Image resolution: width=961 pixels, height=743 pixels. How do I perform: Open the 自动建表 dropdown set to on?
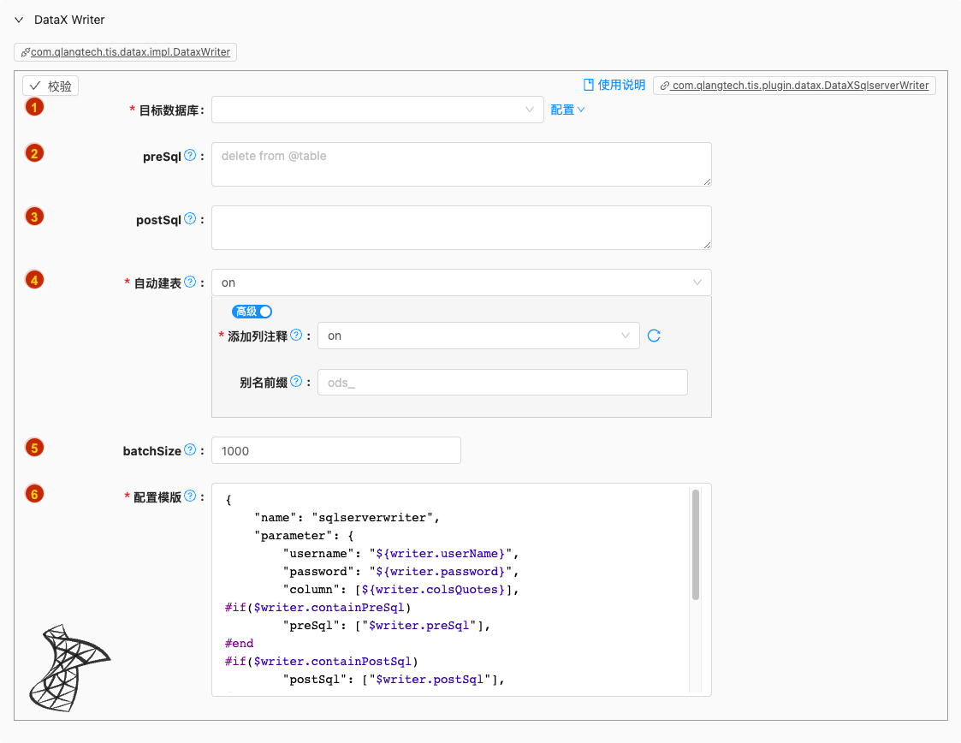click(x=461, y=282)
